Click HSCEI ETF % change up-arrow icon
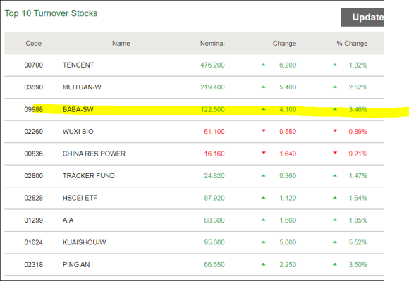 [x=335, y=198]
